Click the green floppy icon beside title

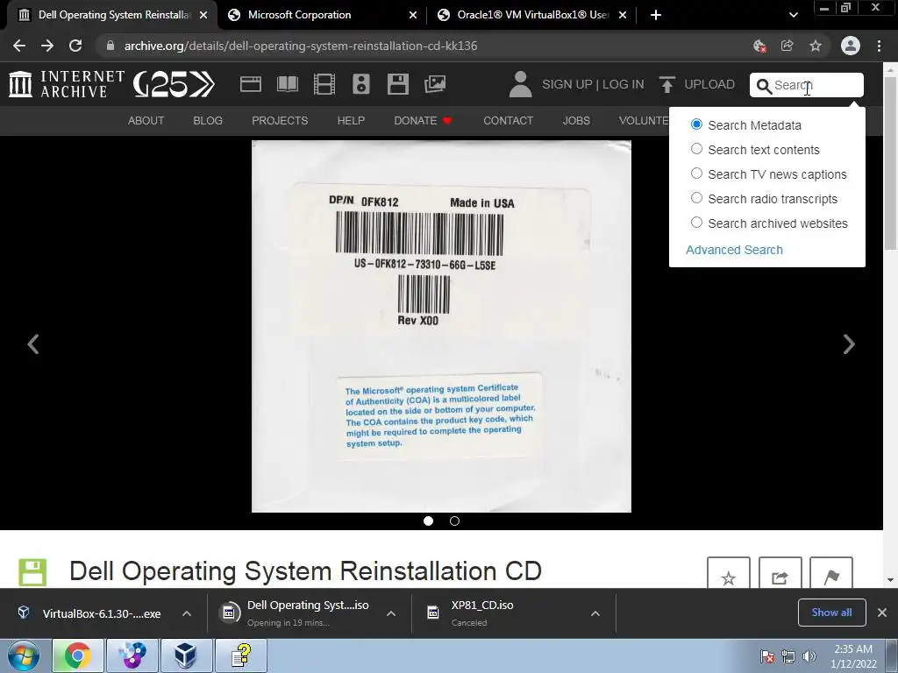[x=32, y=571]
